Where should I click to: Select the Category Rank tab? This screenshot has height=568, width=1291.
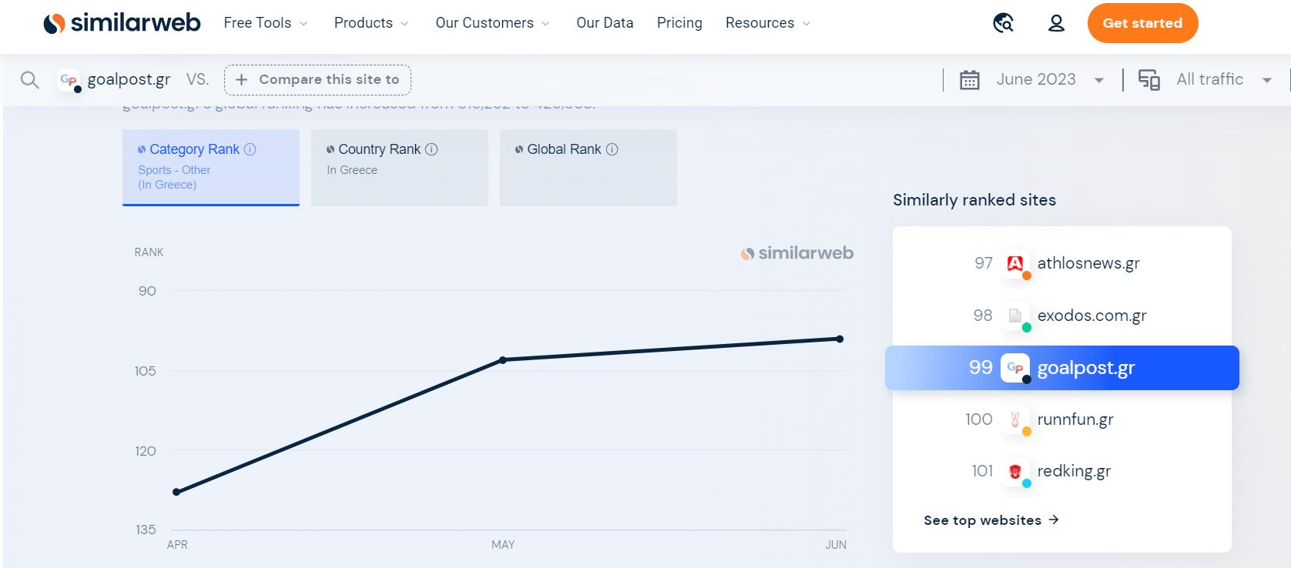tap(211, 167)
